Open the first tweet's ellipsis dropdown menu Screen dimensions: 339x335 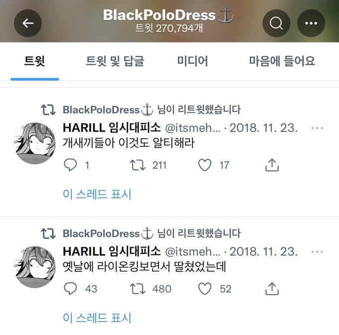pyautogui.click(x=317, y=128)
